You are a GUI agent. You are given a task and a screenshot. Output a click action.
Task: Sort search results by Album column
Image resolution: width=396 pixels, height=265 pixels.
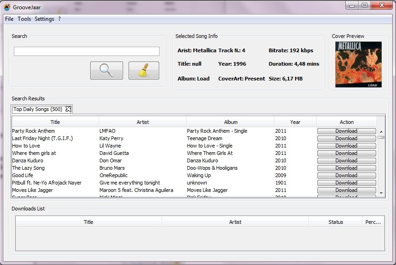(x=230, y=122)
